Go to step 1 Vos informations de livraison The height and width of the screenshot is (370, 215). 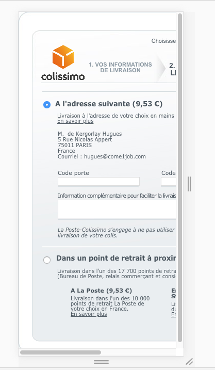coord(120,67)
